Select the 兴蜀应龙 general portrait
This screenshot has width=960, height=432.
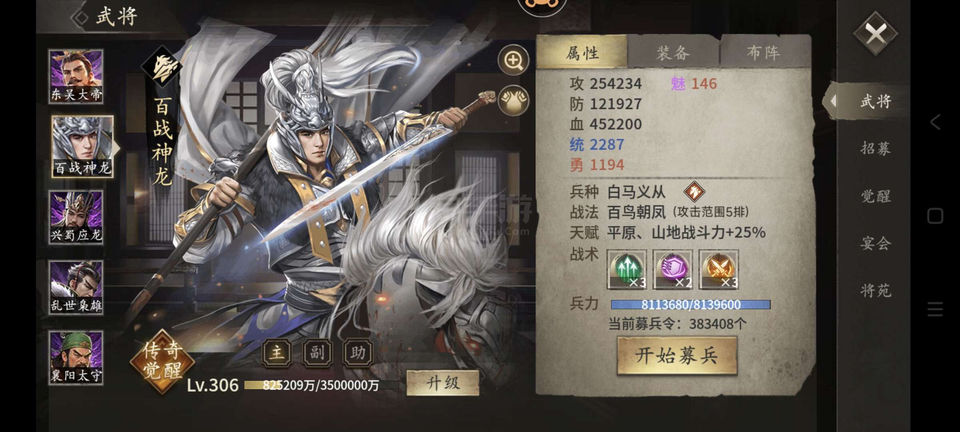pyautogui.click(x=76, y=217)
